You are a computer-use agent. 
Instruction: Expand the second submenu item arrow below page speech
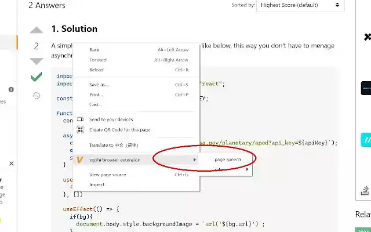coord(248,169)
